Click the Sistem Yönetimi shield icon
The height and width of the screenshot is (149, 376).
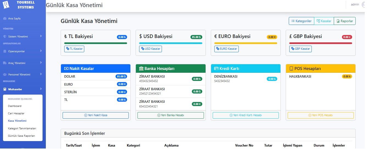(x=5, y=37)
